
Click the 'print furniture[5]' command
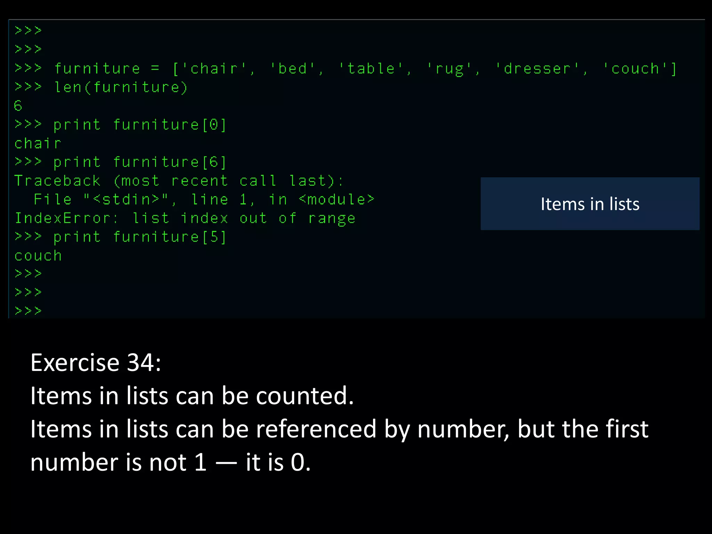139,237
